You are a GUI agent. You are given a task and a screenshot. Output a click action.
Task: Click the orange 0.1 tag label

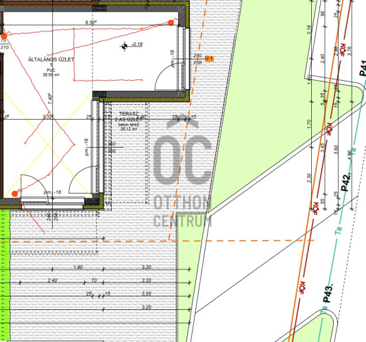click(209, 58)
